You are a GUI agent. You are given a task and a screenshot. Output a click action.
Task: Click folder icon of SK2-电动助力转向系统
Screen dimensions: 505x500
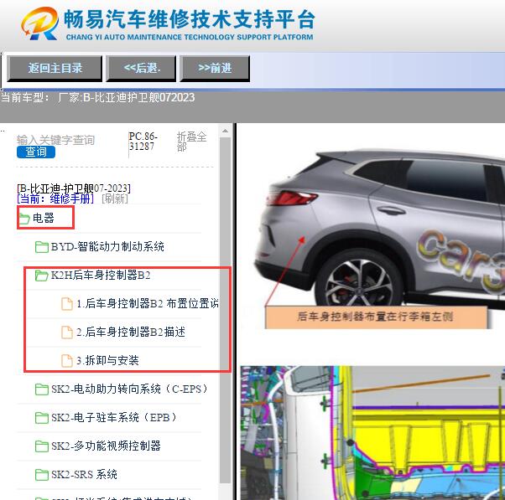42,389
